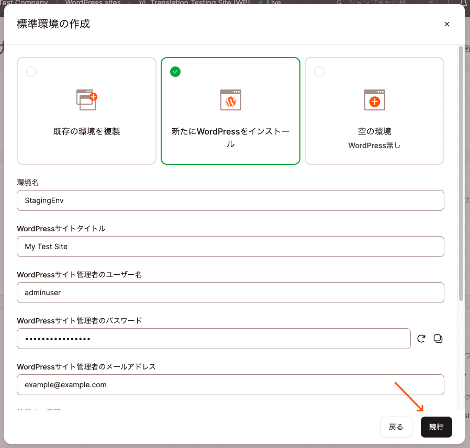
Task: Close the 標準環境の作成 dialog
Action: (x=447, y=24)
